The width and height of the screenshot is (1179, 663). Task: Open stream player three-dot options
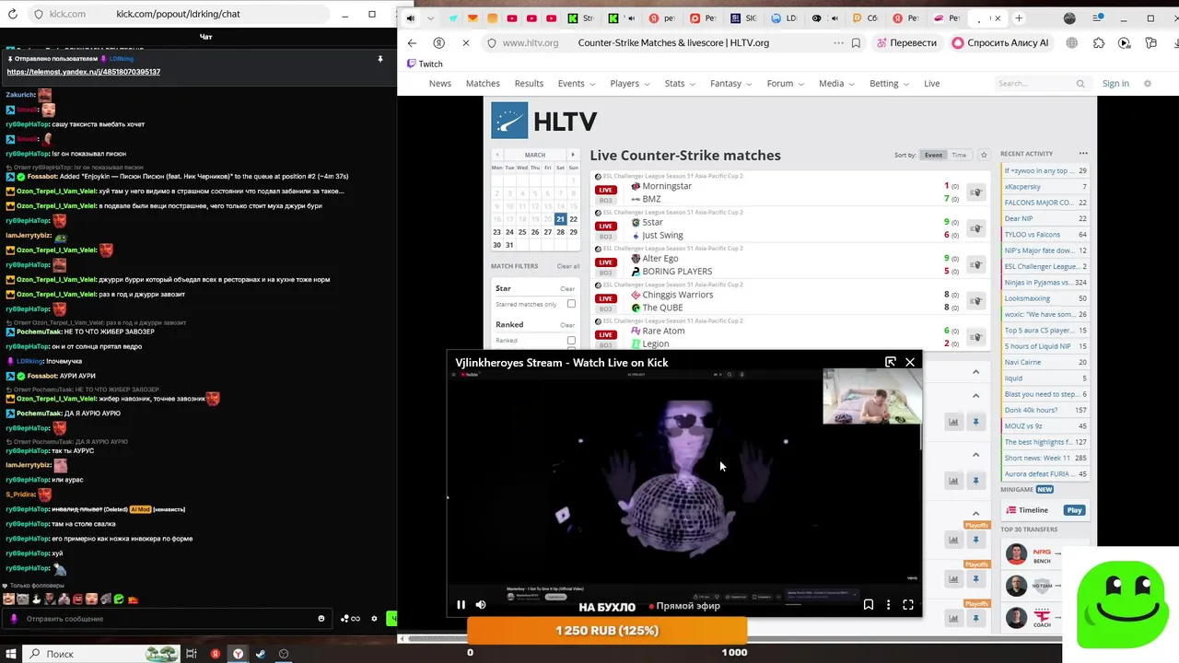pos(888,605)
